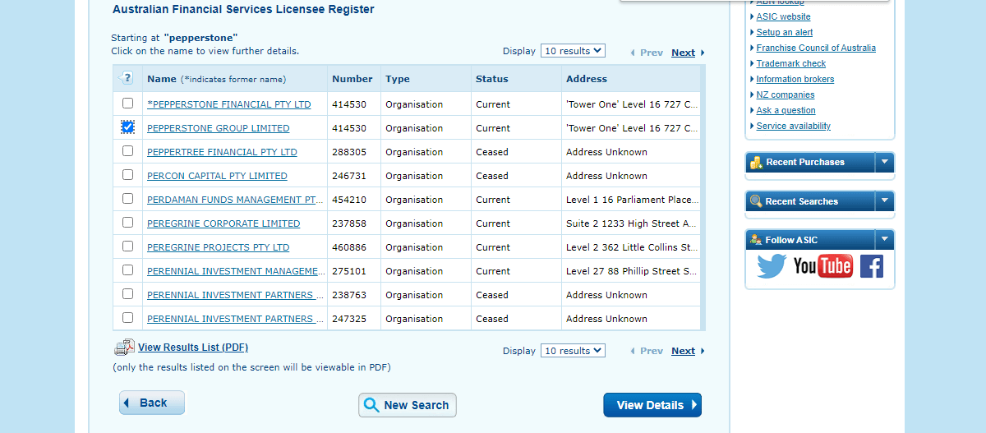Click the Recent Purchases panel icon
986x433 pixels.
(x=756, y=162)
